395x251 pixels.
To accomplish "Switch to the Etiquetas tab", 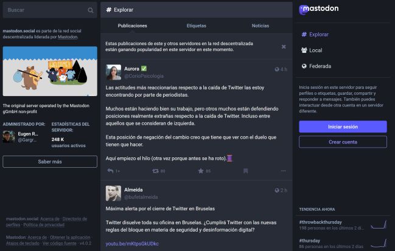I will click(196, 26).
